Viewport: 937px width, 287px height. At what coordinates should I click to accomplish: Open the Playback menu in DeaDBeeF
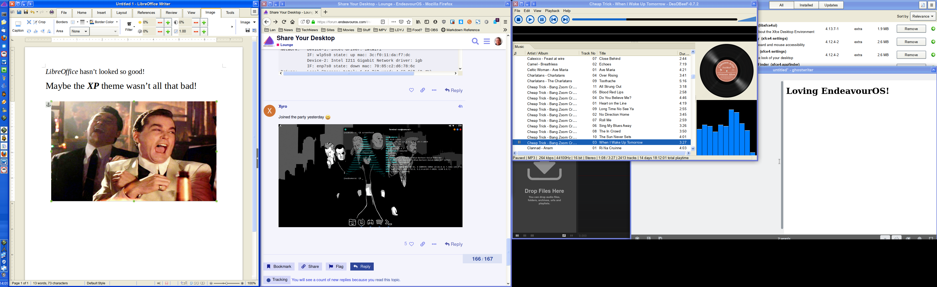[x=552, y=11]
